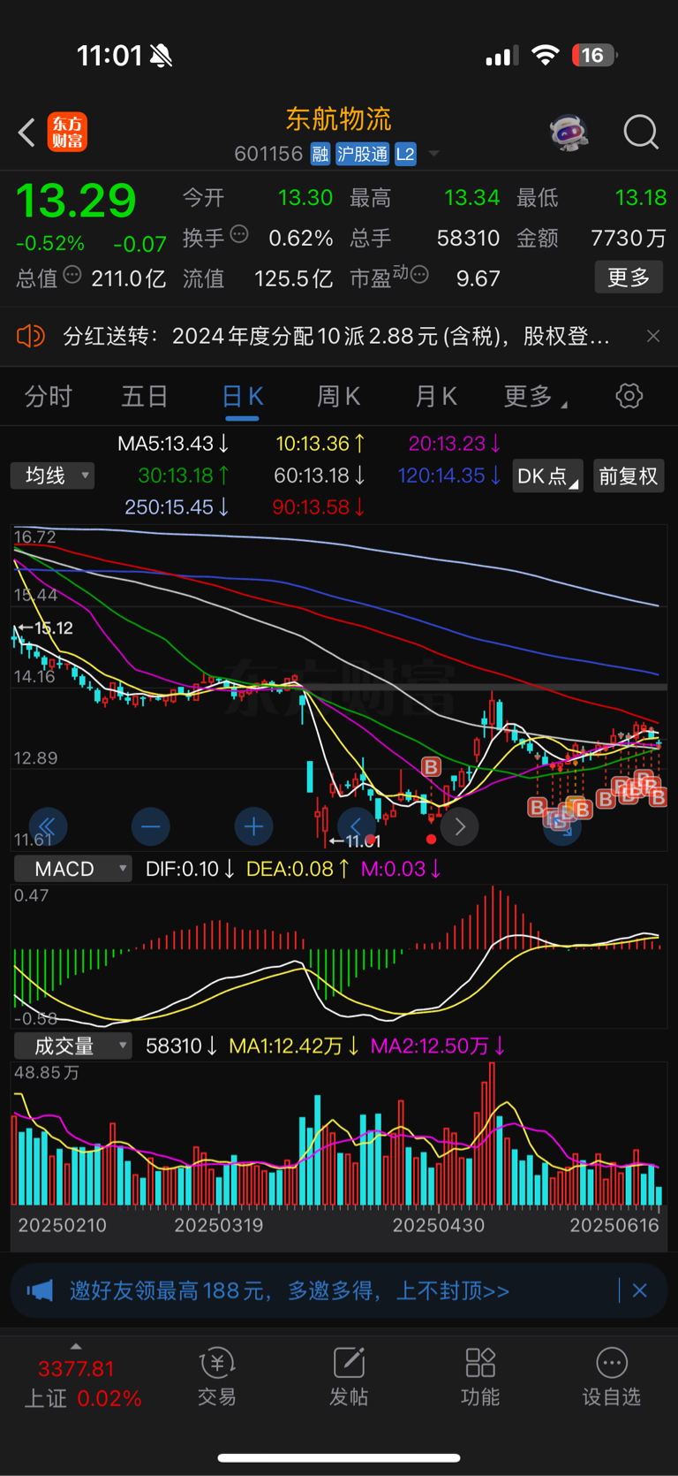
Task: Expand the stock title dropdown arrow
Action: coord(433,154)
